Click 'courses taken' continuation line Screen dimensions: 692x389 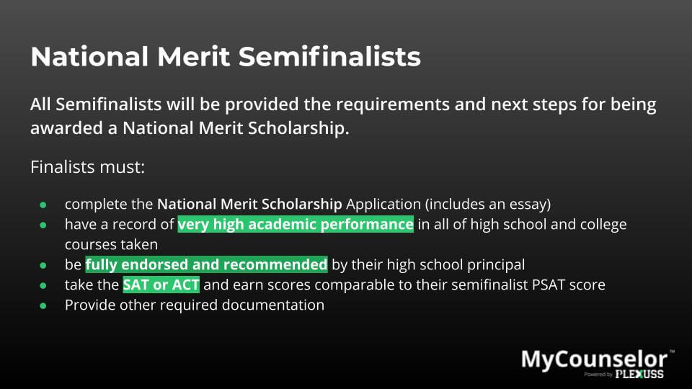click(111, 244)
